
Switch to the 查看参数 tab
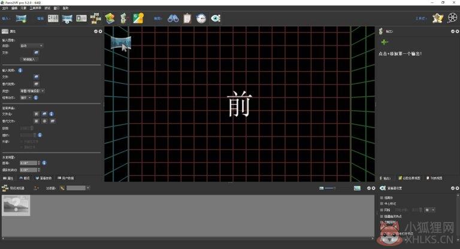pos(43,178)
